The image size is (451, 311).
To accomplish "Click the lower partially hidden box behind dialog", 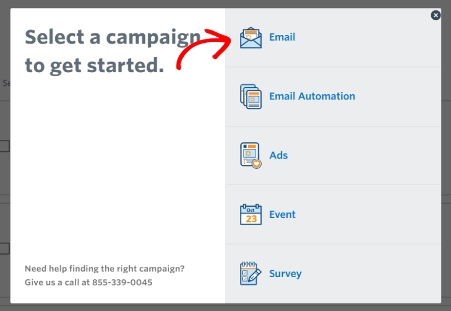I will click(x=5, y=248).
